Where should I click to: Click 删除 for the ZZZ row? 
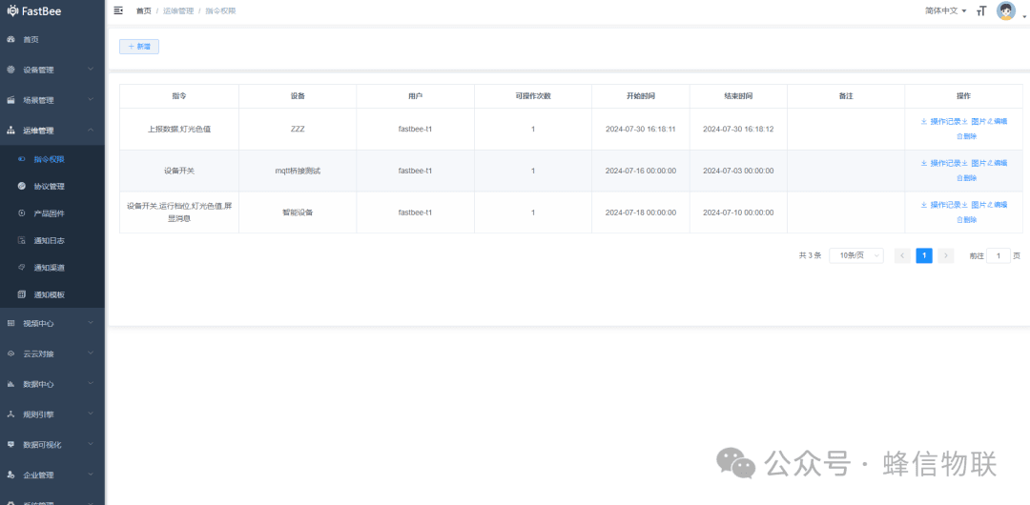point(966,136)
